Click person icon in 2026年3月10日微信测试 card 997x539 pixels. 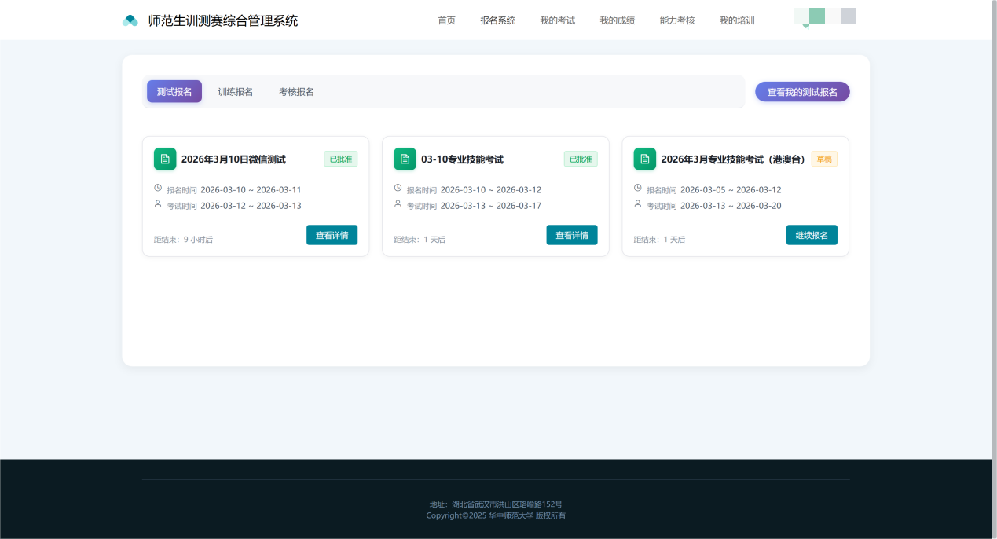pos(158,204)
